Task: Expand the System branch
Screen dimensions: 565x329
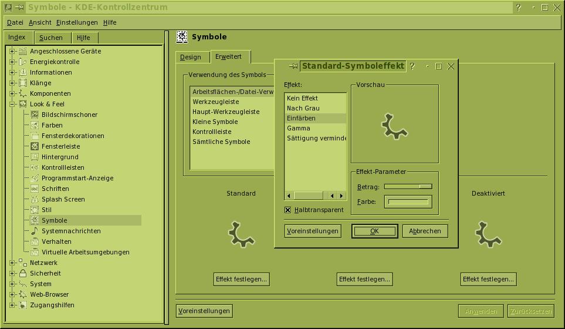Action: click(12, 284)
